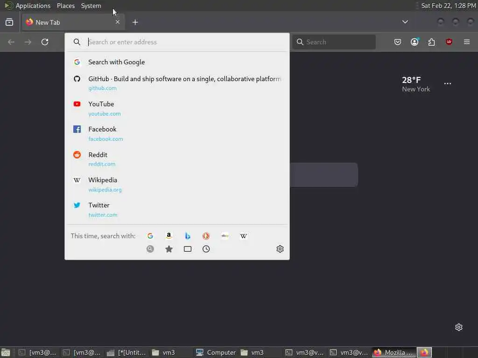Screen dimensions: 478x358
Task: Open the Firefox View tab icon
Action: 9,22
